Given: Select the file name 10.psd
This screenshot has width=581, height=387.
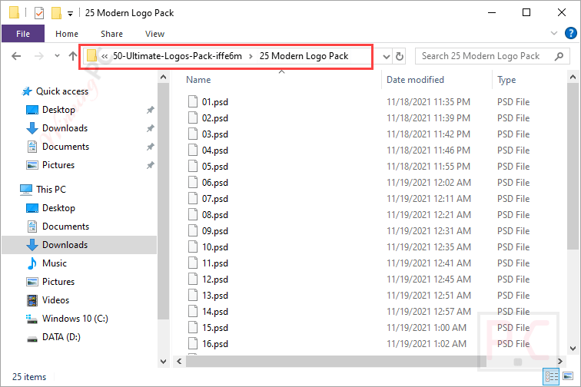Looking at the screenshot, I should (x=215, y=247).
